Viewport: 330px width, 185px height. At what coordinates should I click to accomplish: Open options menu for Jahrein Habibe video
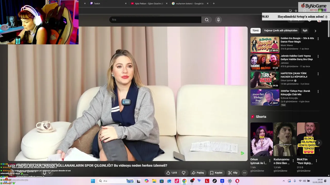pos(318,56)
